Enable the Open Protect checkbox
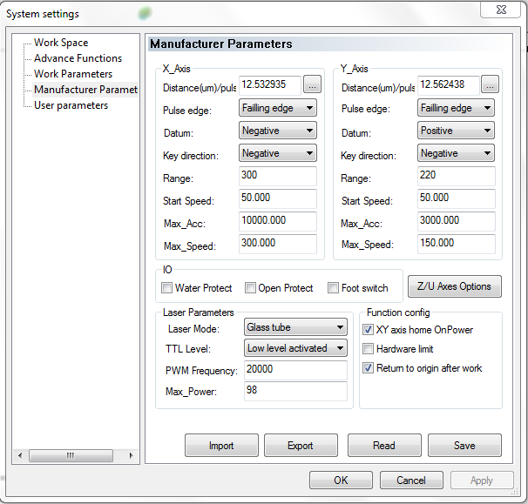The width and height of the screenshot is (528, 504). coord(250,288)
